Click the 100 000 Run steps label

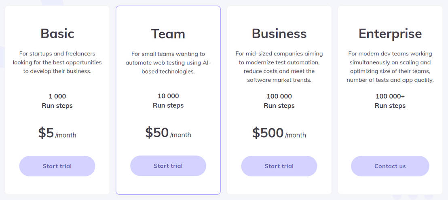[279, 101]
